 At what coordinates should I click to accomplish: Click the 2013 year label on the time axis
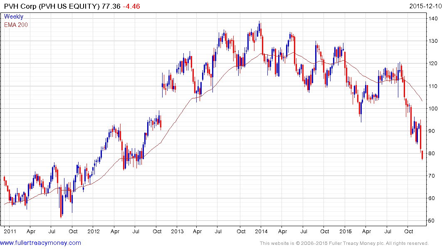click(177, 231)
